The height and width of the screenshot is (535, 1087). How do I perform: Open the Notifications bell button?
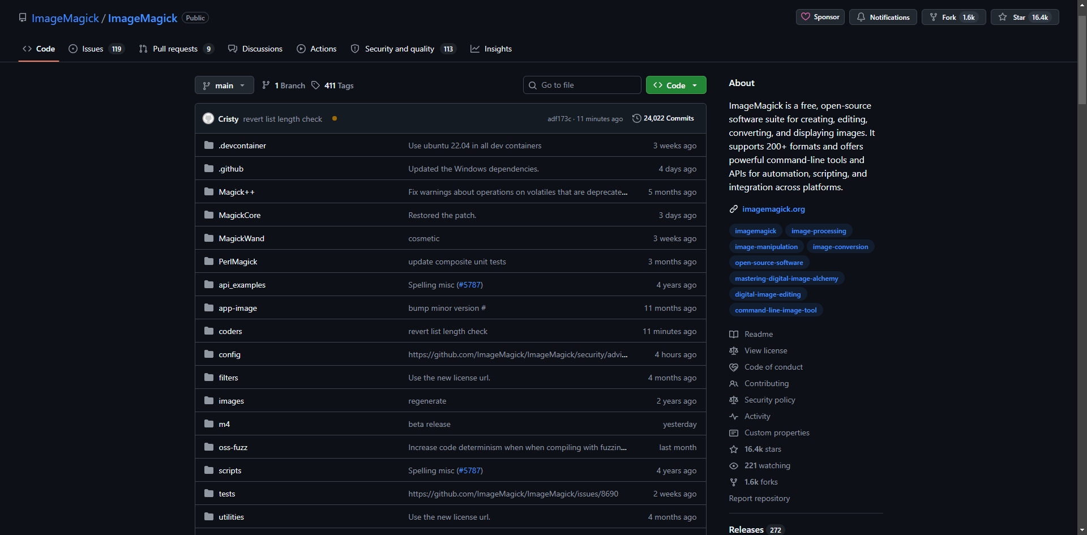pos(883,17)
